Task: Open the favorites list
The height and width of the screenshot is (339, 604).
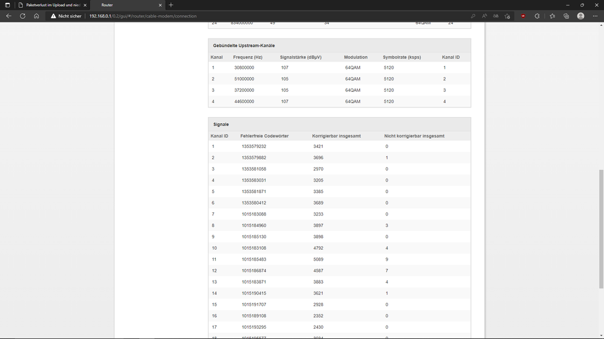Action: click(x=553, y=16)
